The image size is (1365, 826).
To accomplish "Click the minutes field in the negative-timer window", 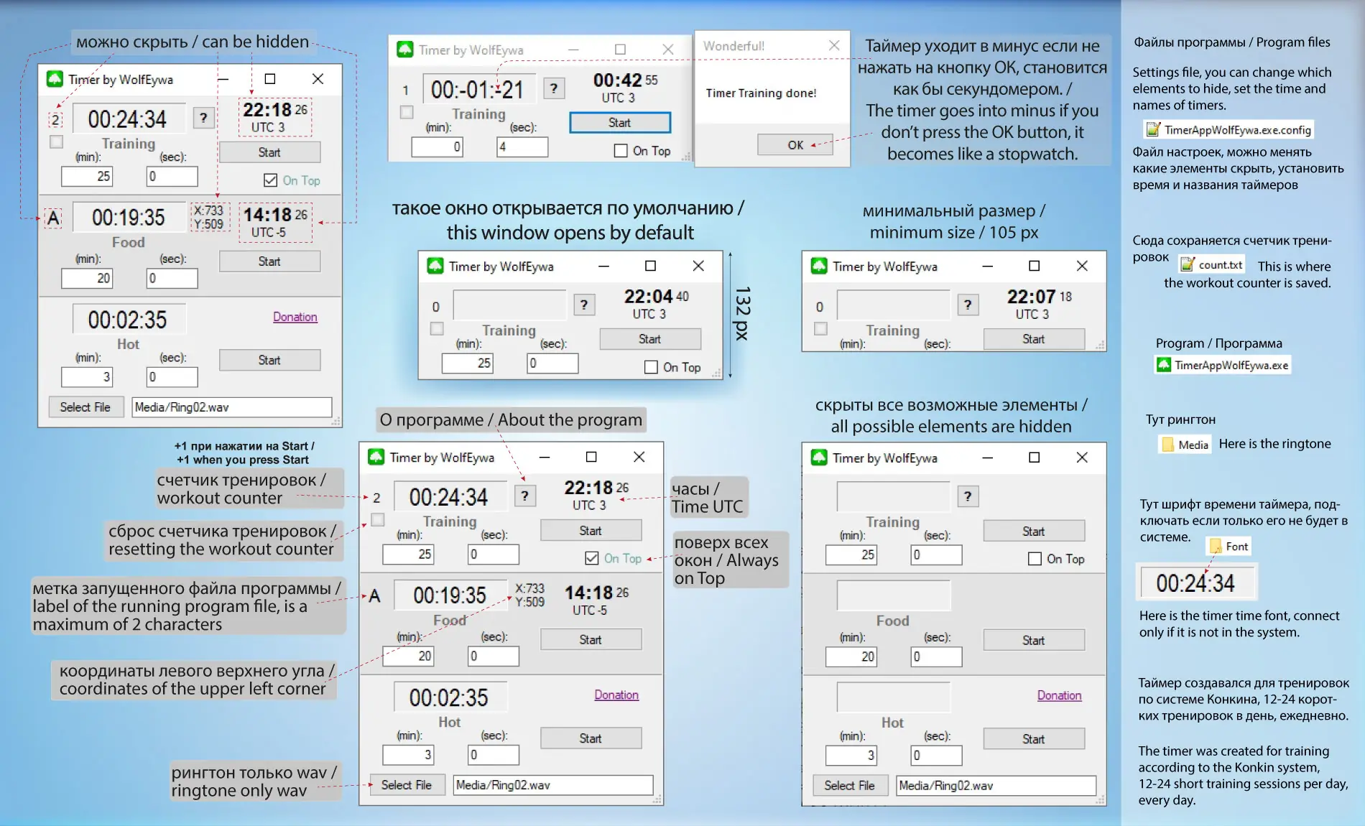I will (x=438, y=147).
